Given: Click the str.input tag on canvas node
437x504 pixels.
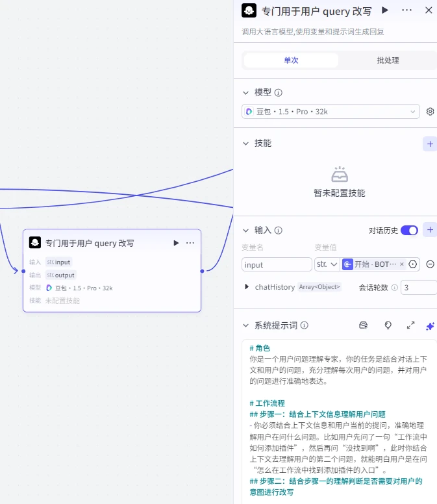Looking at the screenshot, I should (58, 262).
